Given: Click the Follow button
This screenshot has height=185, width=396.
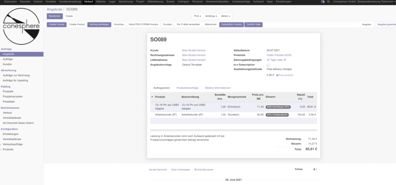Looking at the screenshot, I should (299, 170).
